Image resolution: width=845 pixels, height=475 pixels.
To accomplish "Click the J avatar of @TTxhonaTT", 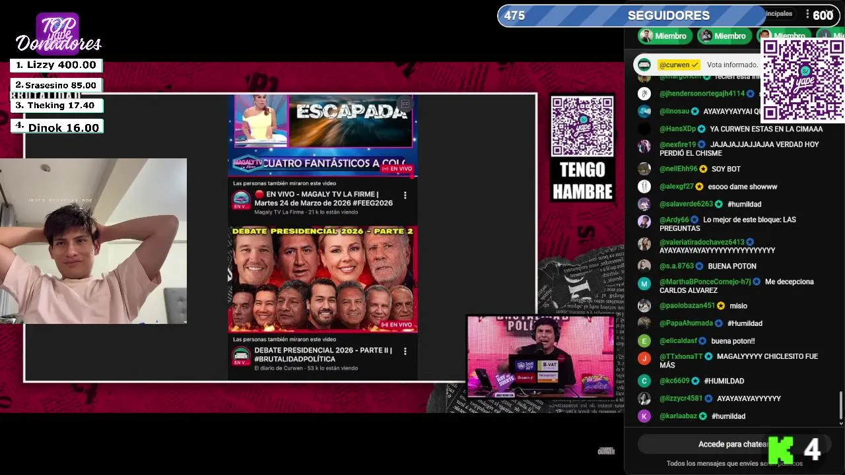I will pyautogui.click(x=644, y=358).
